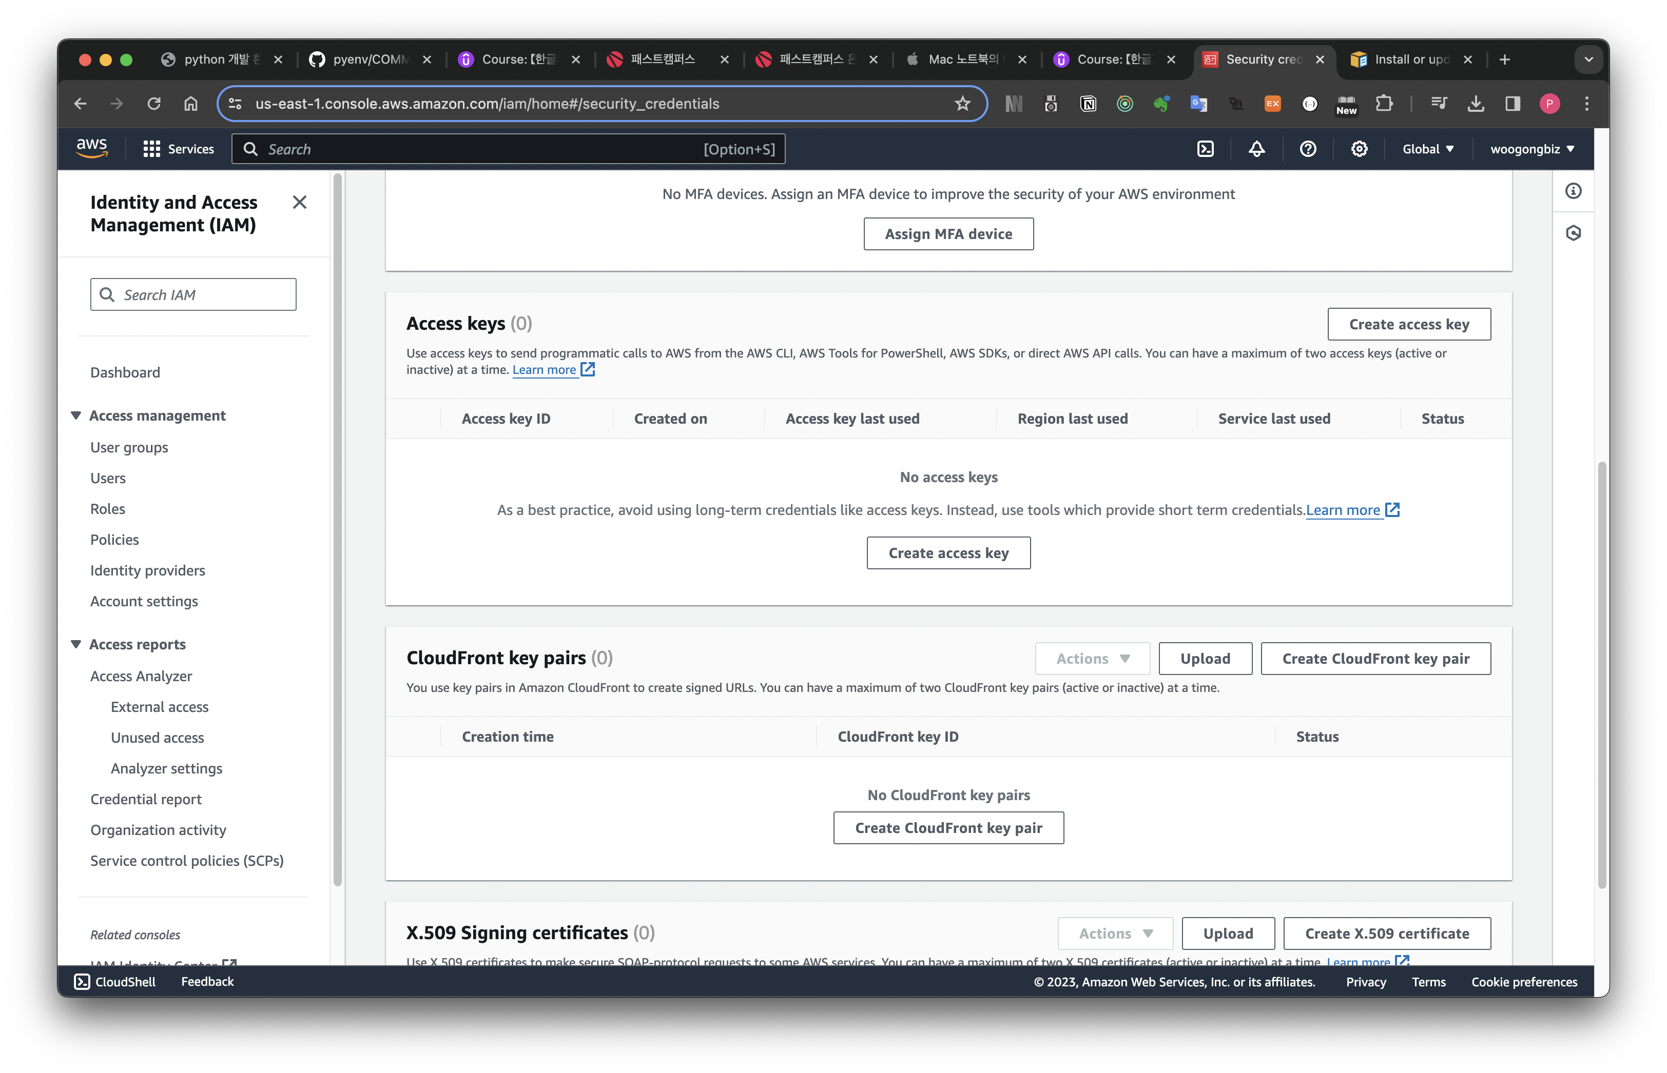Open the woogongbiz account dropdown

[1532, 149]
